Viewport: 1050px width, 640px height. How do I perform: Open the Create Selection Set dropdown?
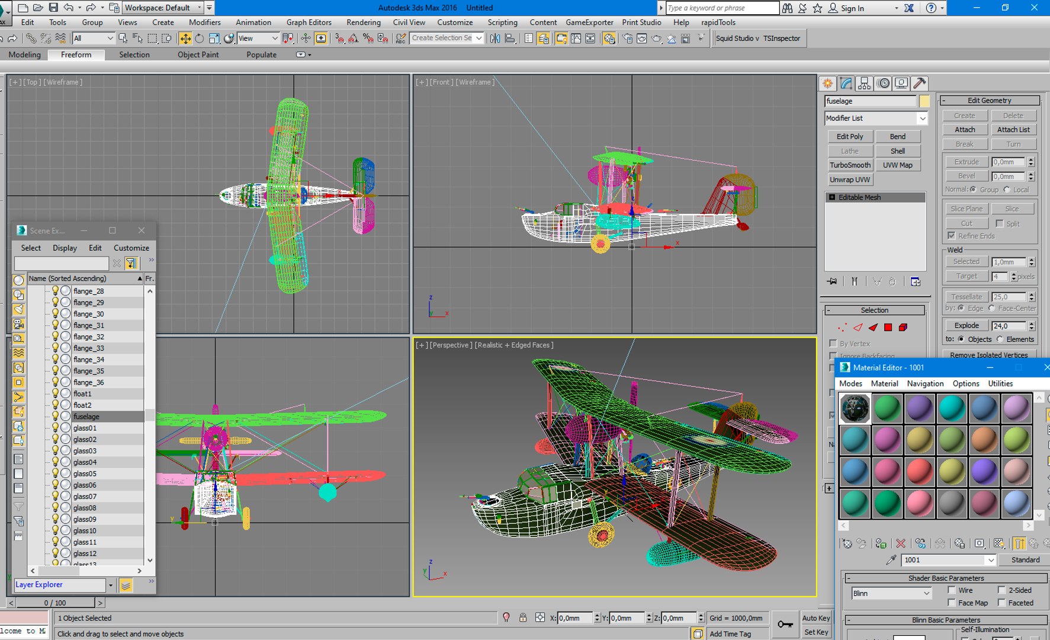[x=447, y=38]
